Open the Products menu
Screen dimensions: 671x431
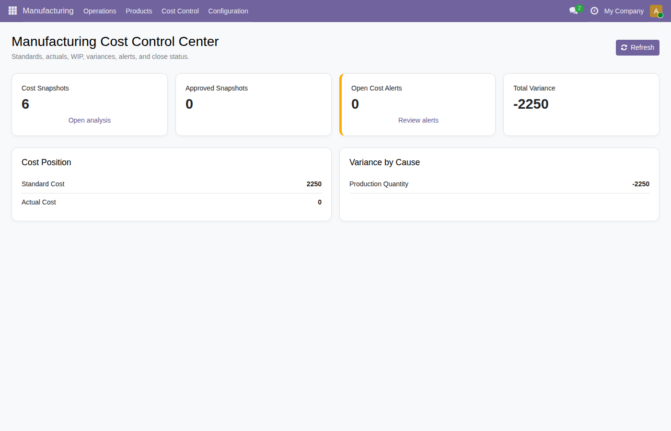click(x=139, y=11)
